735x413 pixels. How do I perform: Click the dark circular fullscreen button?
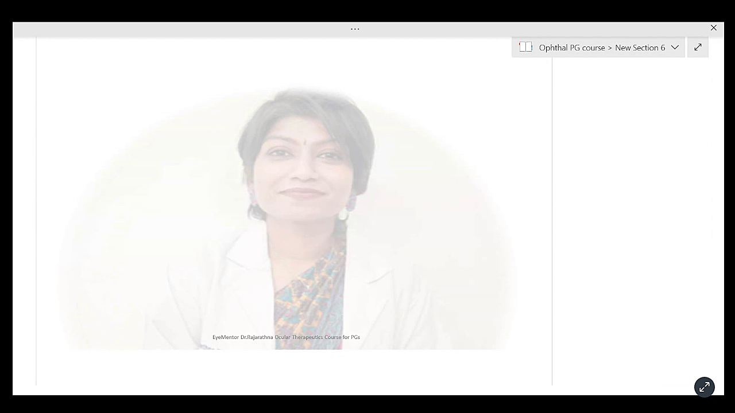704,387
